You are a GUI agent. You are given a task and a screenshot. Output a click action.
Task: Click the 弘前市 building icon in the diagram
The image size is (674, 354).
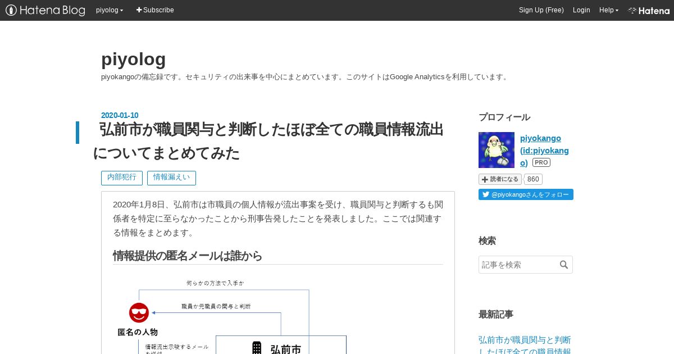pos(257,348)
